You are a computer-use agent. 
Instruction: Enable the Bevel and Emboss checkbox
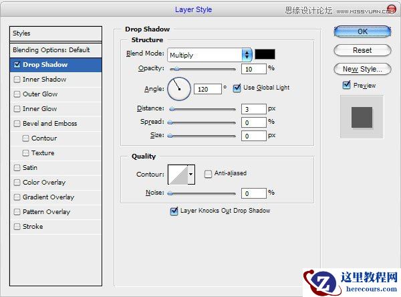pos(17,124)
